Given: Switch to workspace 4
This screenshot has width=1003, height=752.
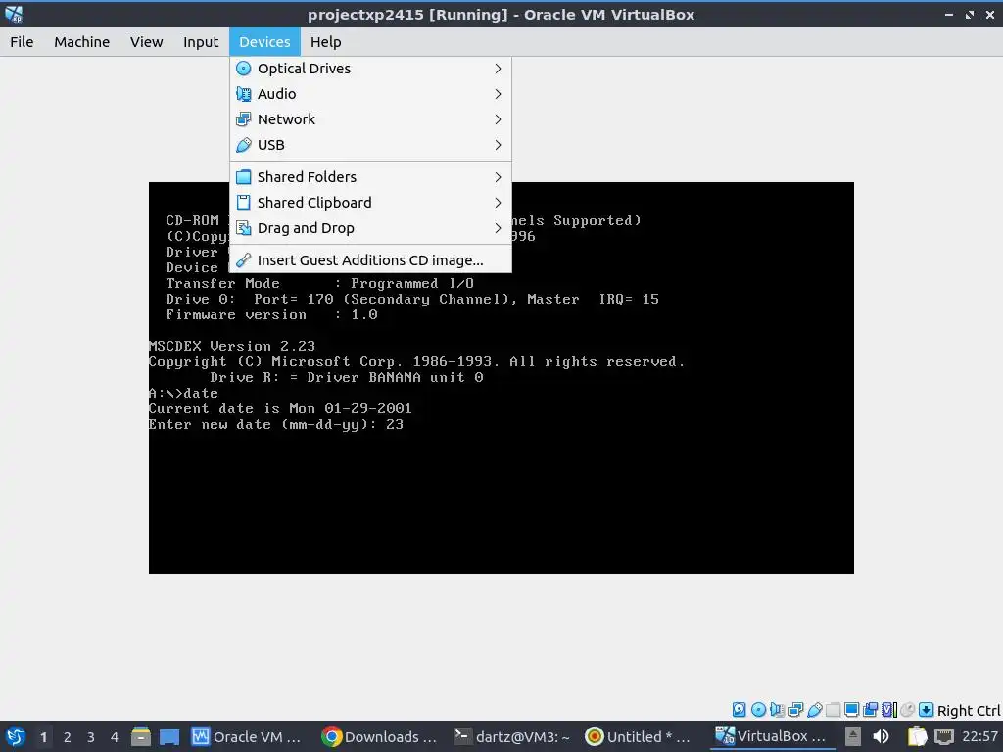Looking at the screenshot, I should [115, 737].
